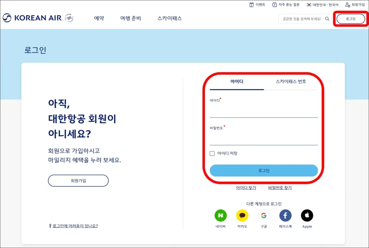
Task: Click 다른 계정으로 로그인 text
Action: click(264, 204)
